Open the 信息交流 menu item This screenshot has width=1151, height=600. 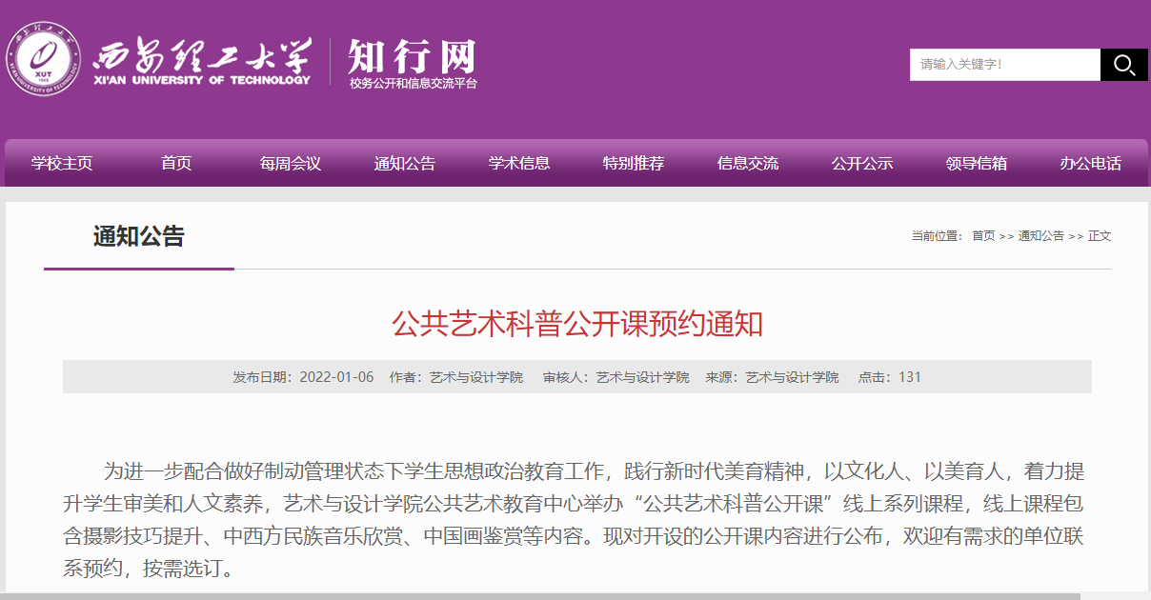748,163
